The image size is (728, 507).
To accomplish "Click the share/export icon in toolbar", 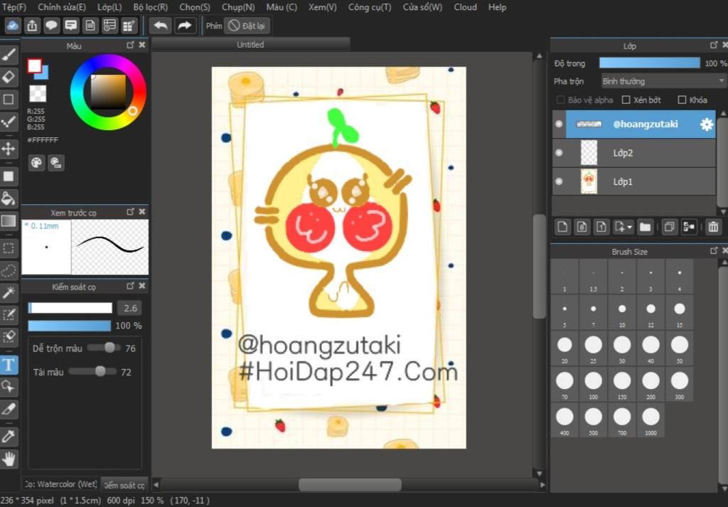I will 32,26.
